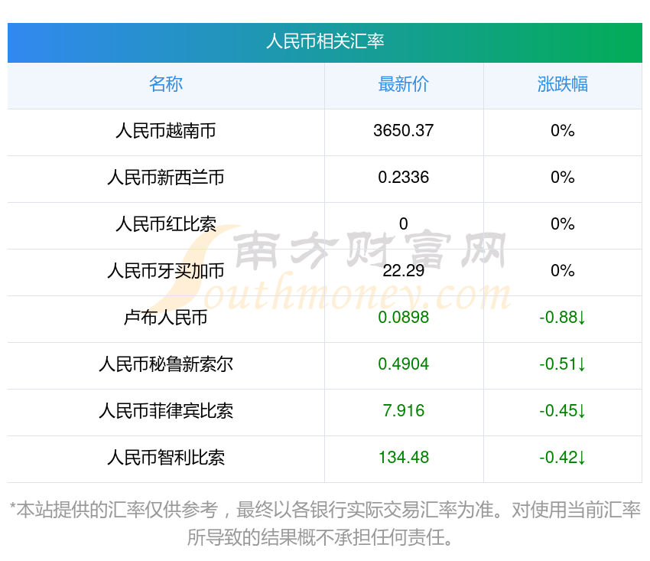Click 0% change for 人民币新西兰币
This screenshot has width=650, height=561.
coord(563,178)
